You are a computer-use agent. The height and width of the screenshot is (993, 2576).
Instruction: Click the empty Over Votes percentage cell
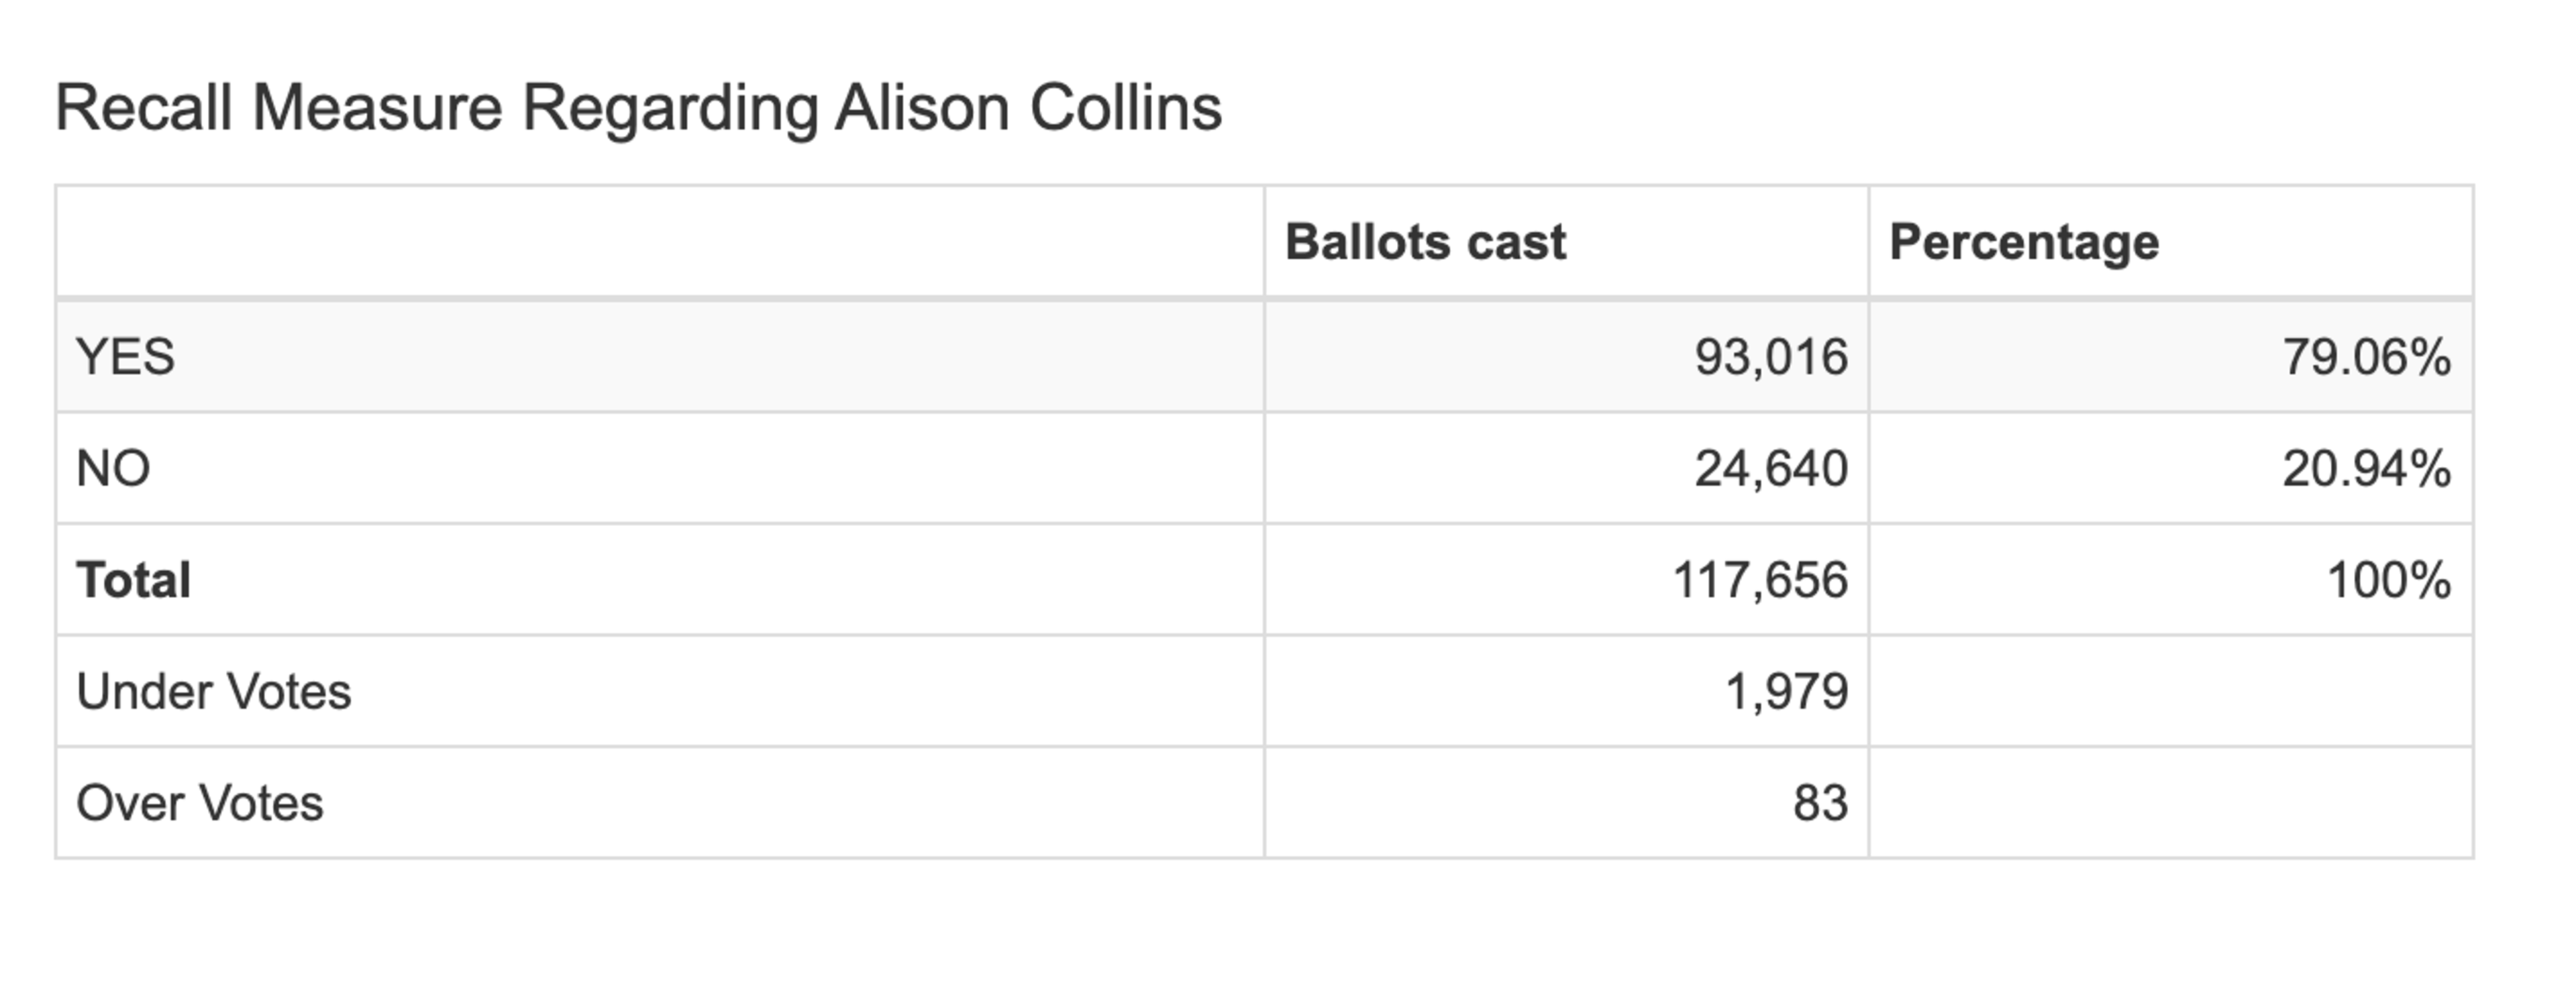pyautogui.click(x=2171, y=802)
